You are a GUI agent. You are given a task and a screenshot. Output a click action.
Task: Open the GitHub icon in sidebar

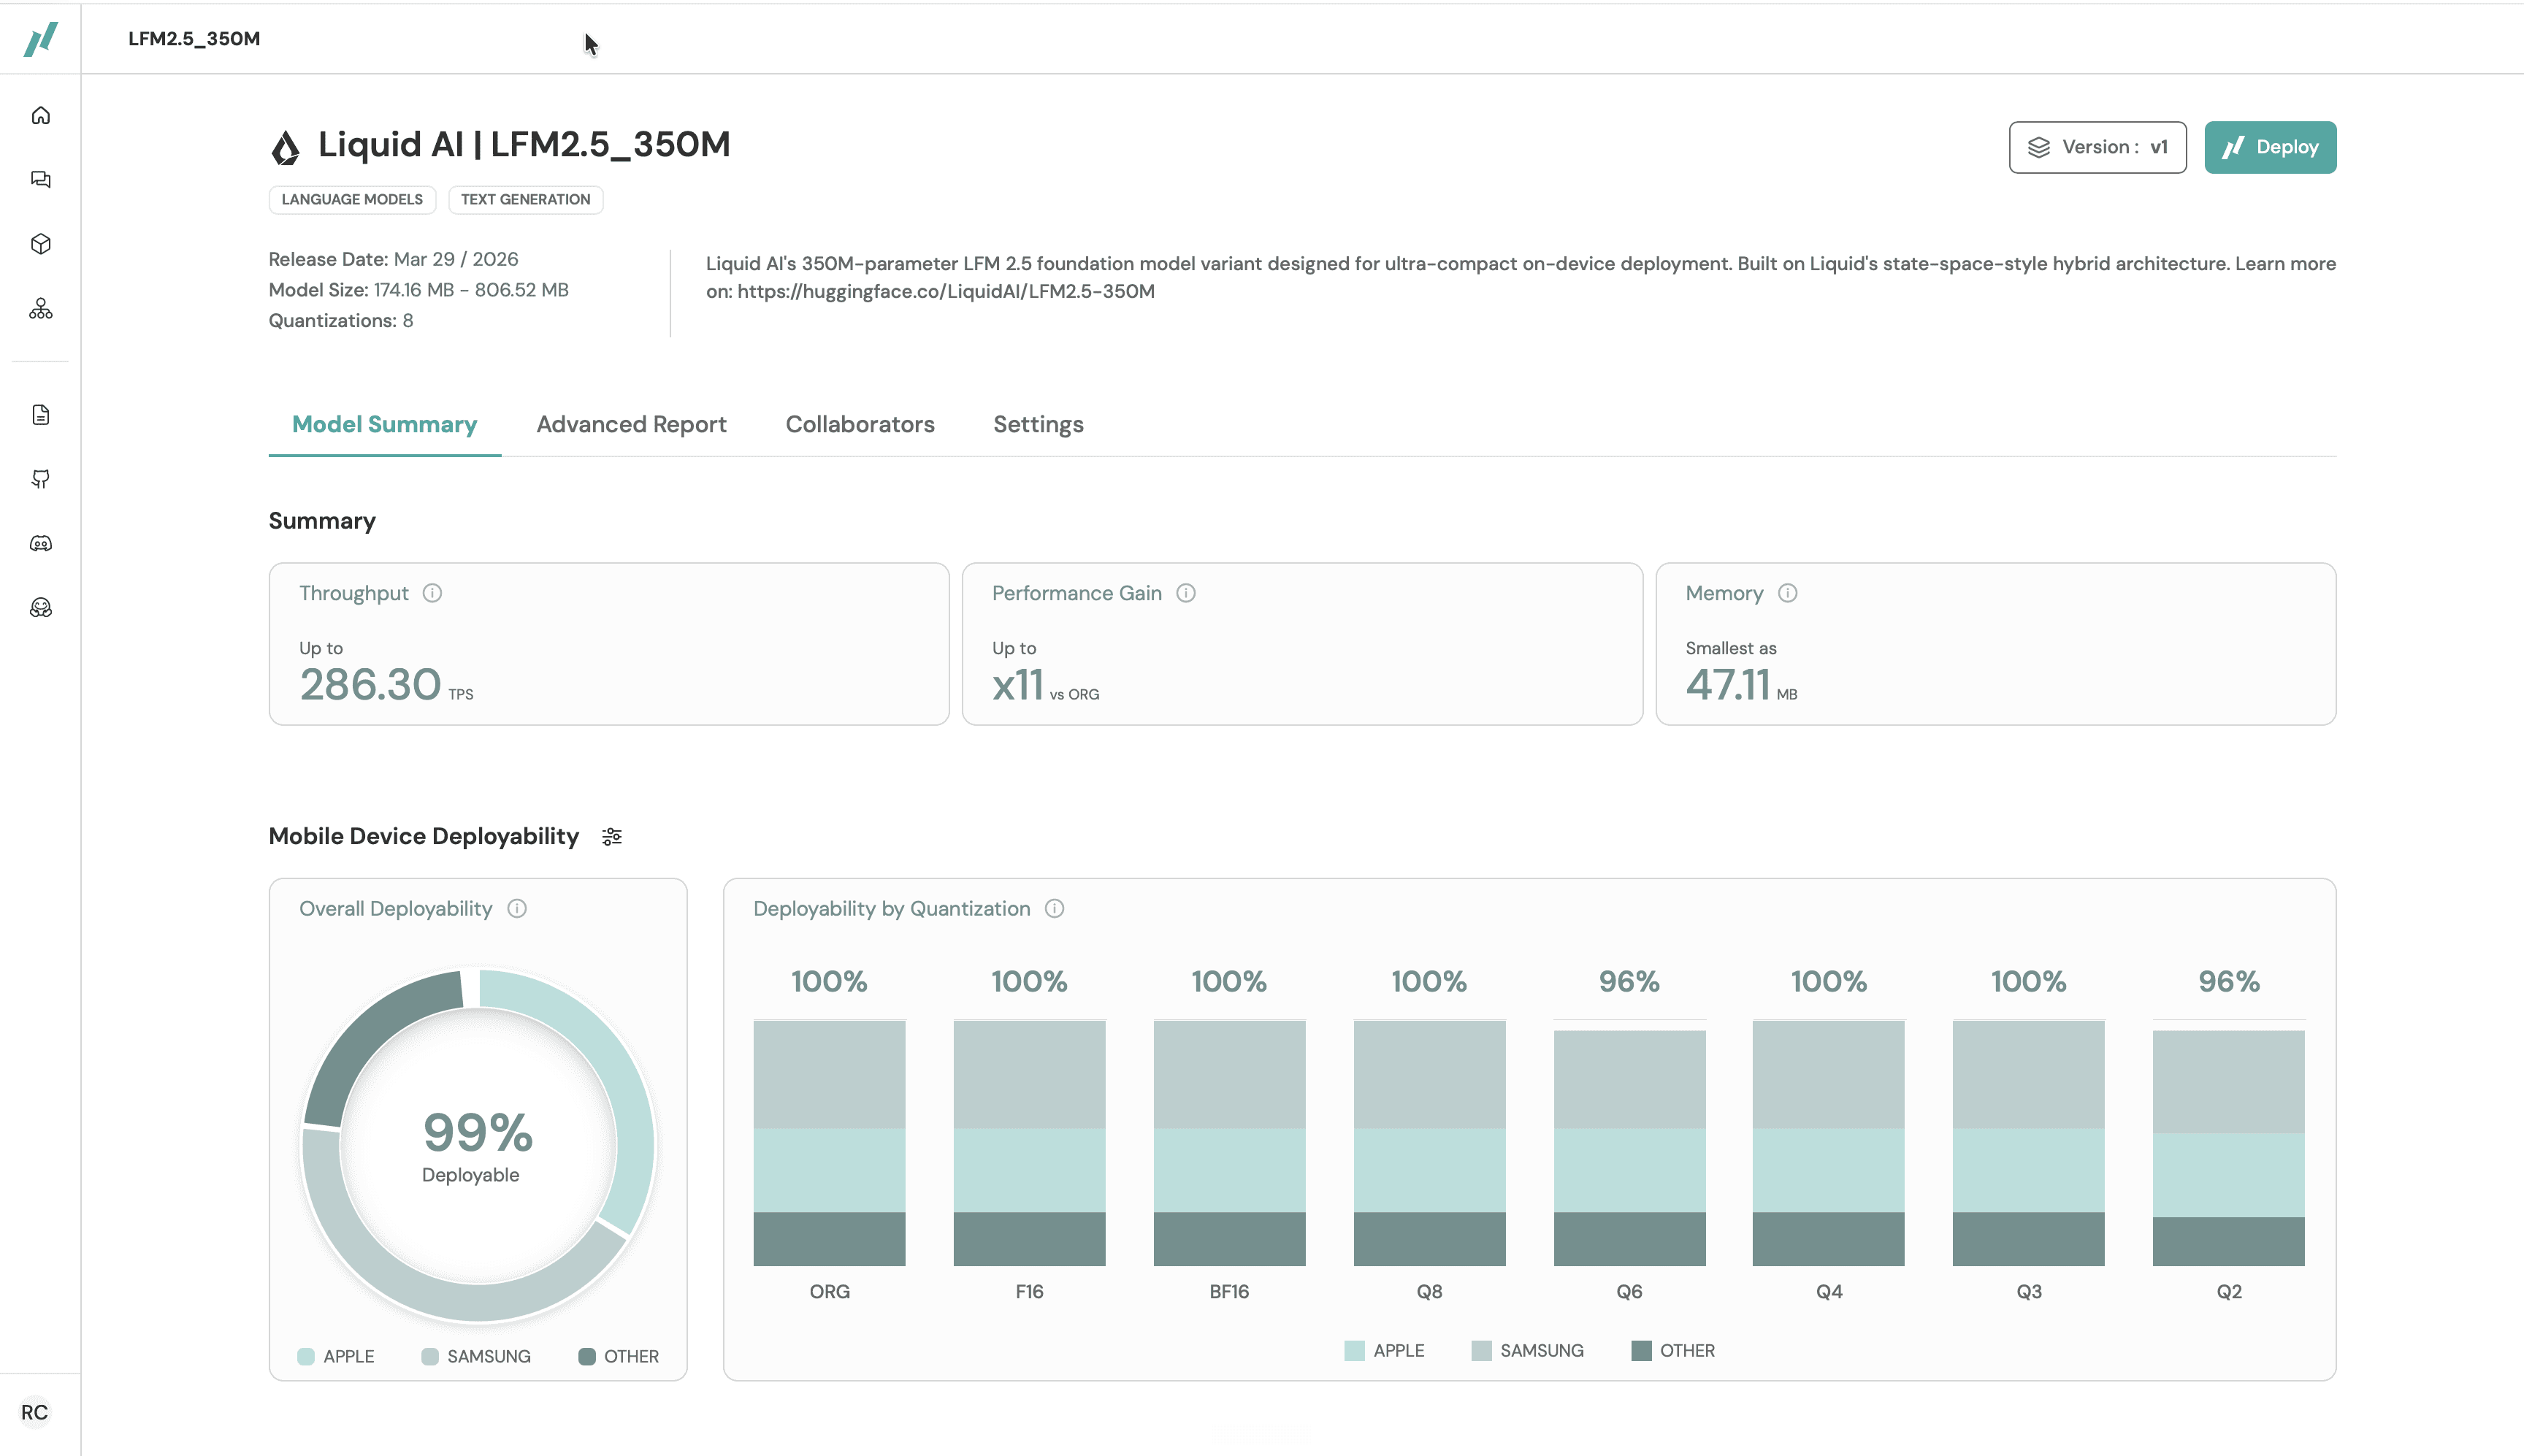41,479
